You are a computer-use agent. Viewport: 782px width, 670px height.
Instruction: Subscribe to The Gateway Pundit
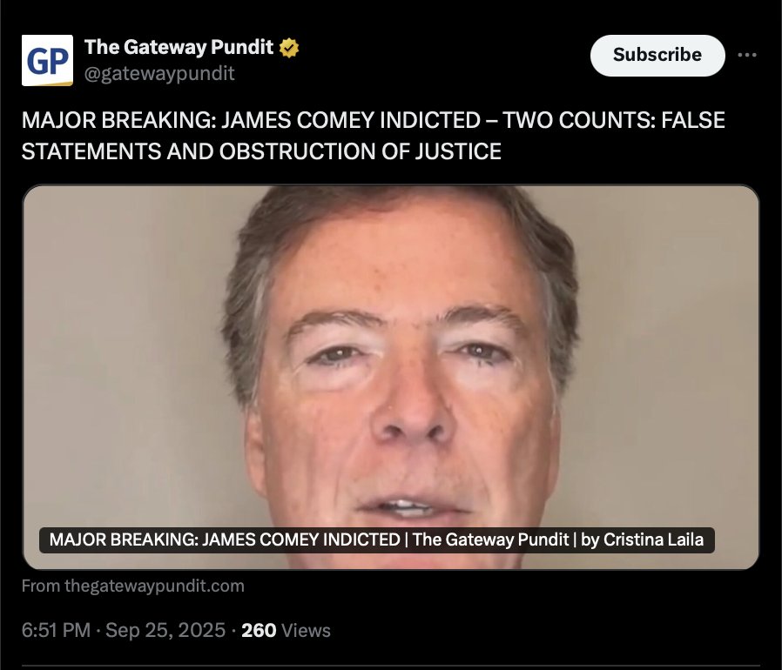(657, 56)
